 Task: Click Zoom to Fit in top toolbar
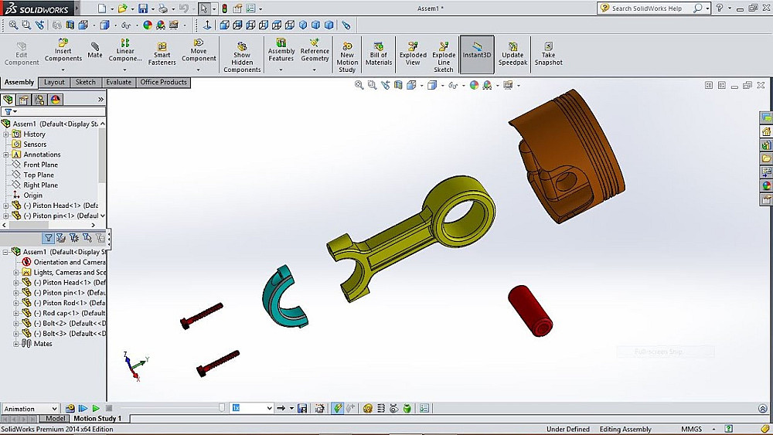click(x=13, y=25)
